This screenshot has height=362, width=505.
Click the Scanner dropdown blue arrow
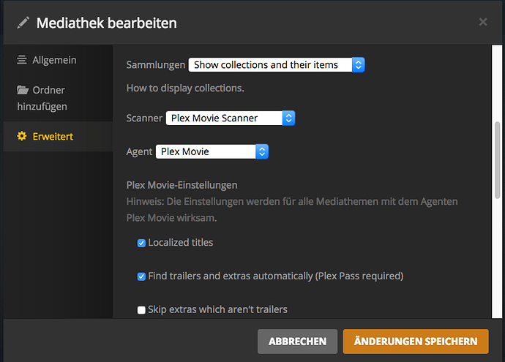coord(288,118)
